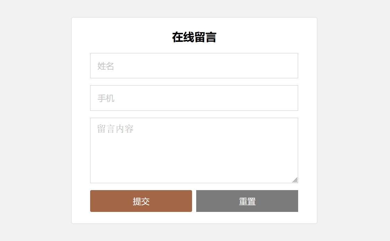Click the textarea resize handle in the corner
Image resolution: width=390 pixels, height=241 pixels.
295,180
